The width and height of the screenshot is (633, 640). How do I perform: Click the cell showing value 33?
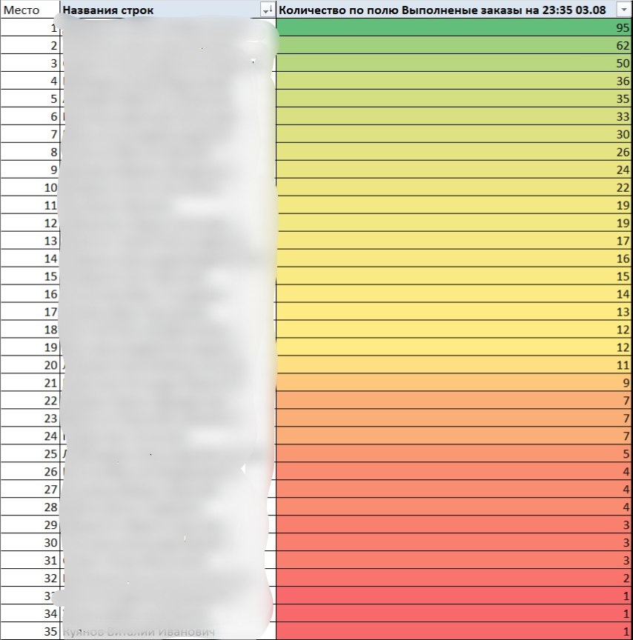[x=454, y=116]
